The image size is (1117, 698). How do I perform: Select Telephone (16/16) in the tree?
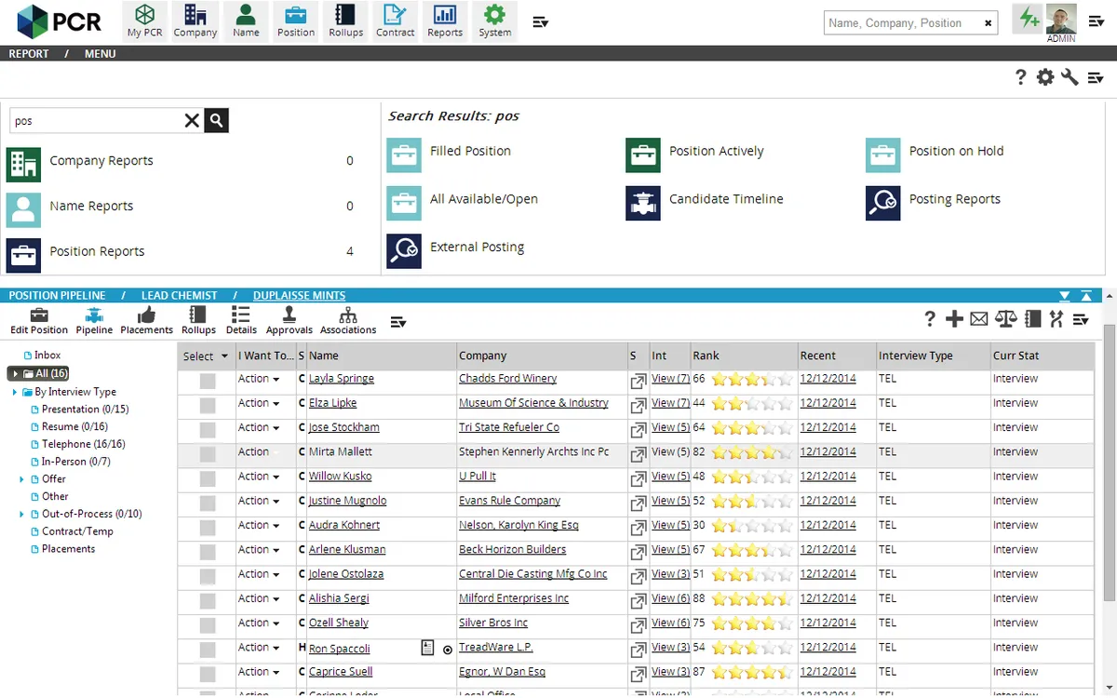pyautogui.click(x=84, y=444)
